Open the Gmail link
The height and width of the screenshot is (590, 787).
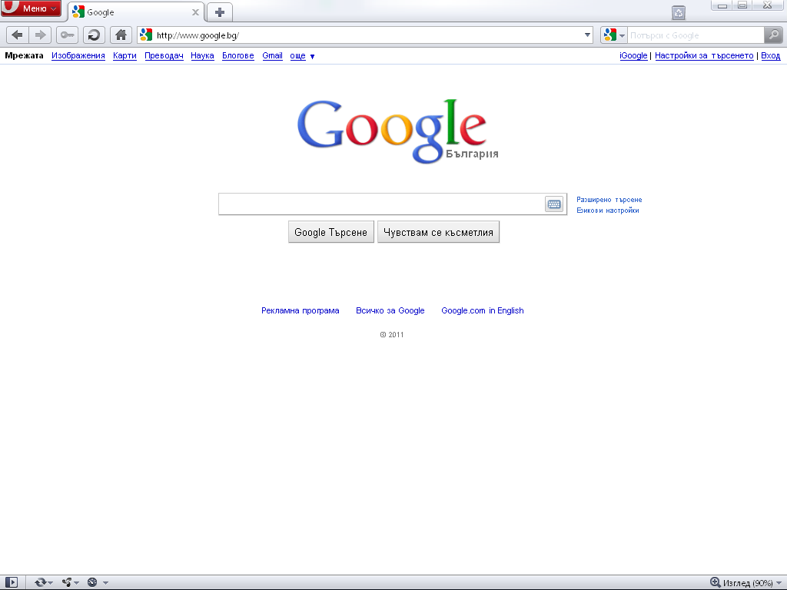click(273, 55)
